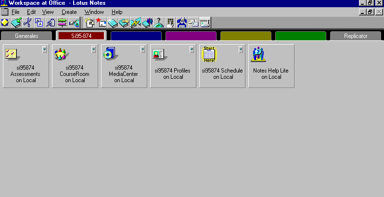Select the si95874 Schedule Start Here icon
This screenshot has width=384, height=197.
209,54
